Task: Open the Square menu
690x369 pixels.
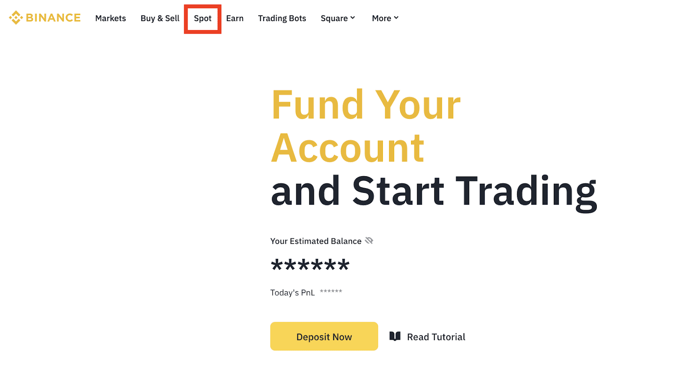Action: click(x=334, y=18)
